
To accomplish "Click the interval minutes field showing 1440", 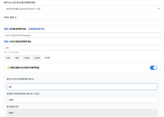I will [82, 100].
